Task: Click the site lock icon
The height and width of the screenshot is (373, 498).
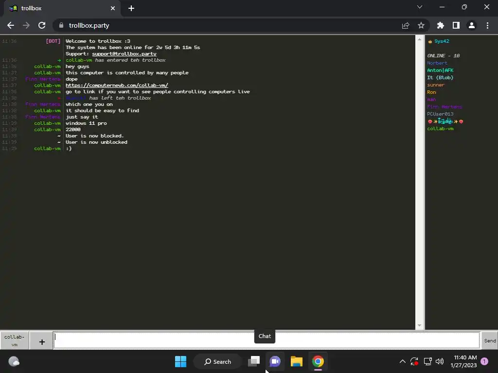Action: (61, 25)
